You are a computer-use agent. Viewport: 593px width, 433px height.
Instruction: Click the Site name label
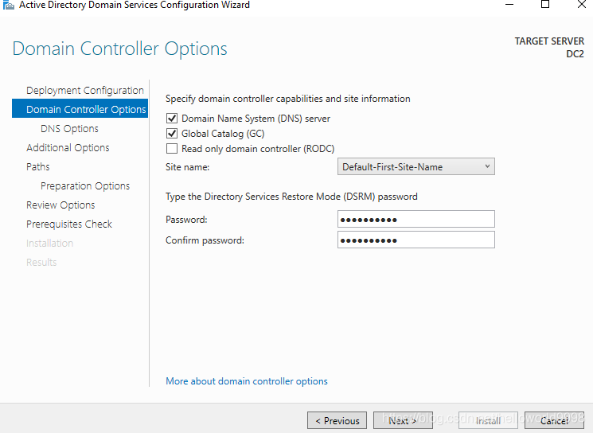[188, 167]
